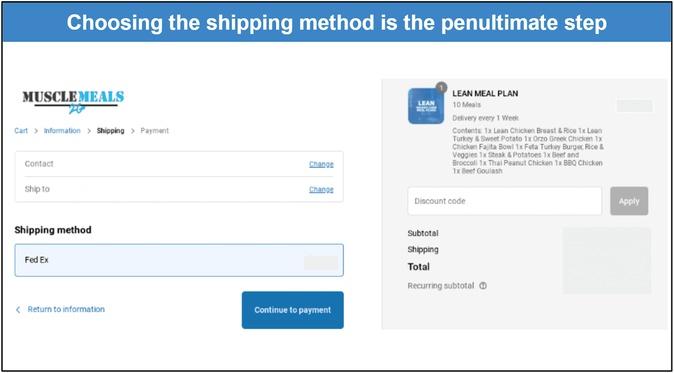This screenshot has height=373, width=674.
Task: Focus the Discount code field
Action: 505,201
